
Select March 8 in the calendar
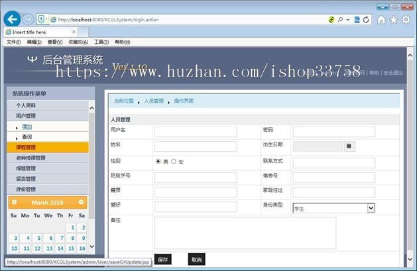(x=72, y=238)
